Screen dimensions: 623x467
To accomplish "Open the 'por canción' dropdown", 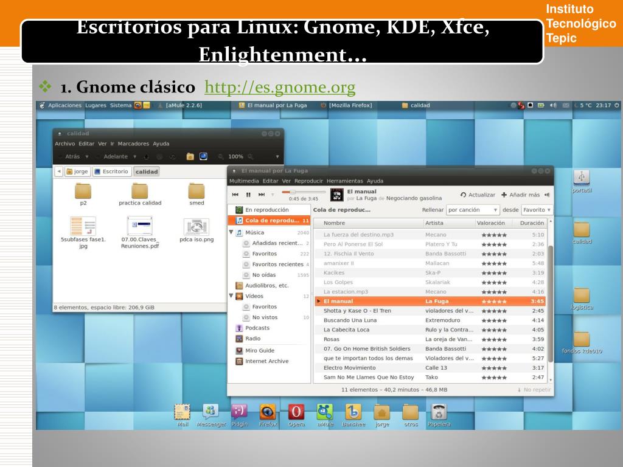I will (472, 210).
